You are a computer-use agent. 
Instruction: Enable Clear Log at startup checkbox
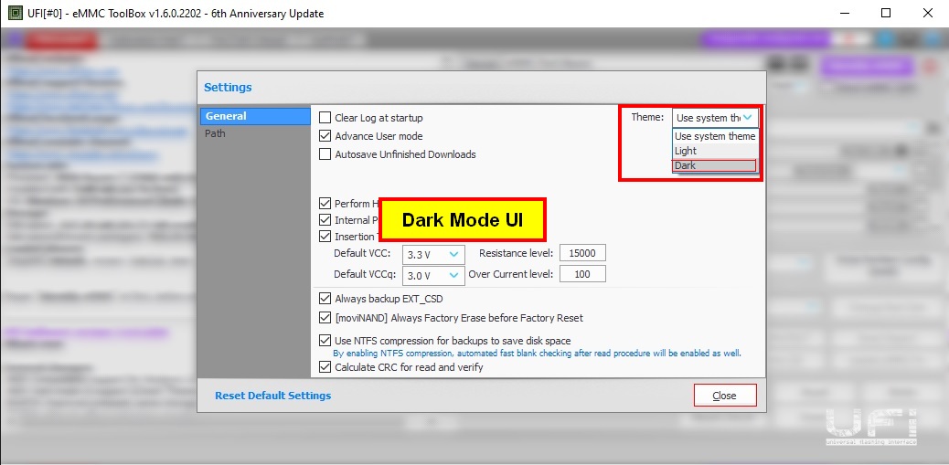pos(325,118)
